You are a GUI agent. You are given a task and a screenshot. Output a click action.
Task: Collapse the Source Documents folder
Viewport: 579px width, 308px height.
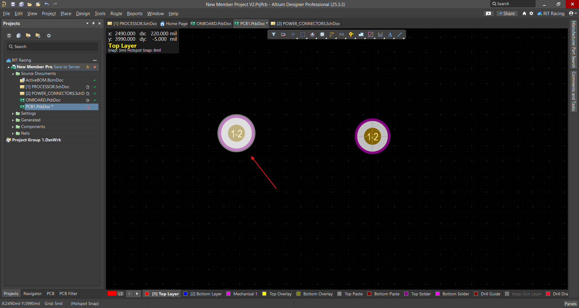coord(13,74)
